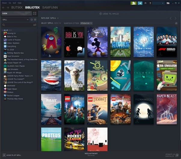181x159 pixels.
Task: Select Kayak VR: Mirage in sidebar
Action: 14,73
